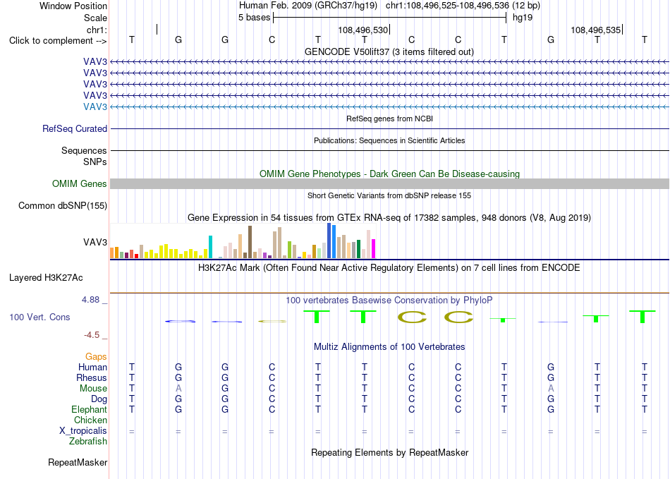Click the orange Gaps label
This screenshot has width=670, height=479.
96,356
